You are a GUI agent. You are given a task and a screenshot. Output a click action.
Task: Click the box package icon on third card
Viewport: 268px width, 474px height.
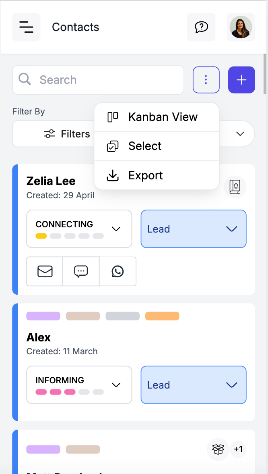tap(218, 449)
